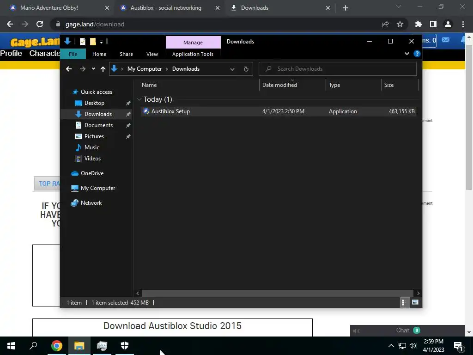Open Downloads in the navigation pane

98,114
